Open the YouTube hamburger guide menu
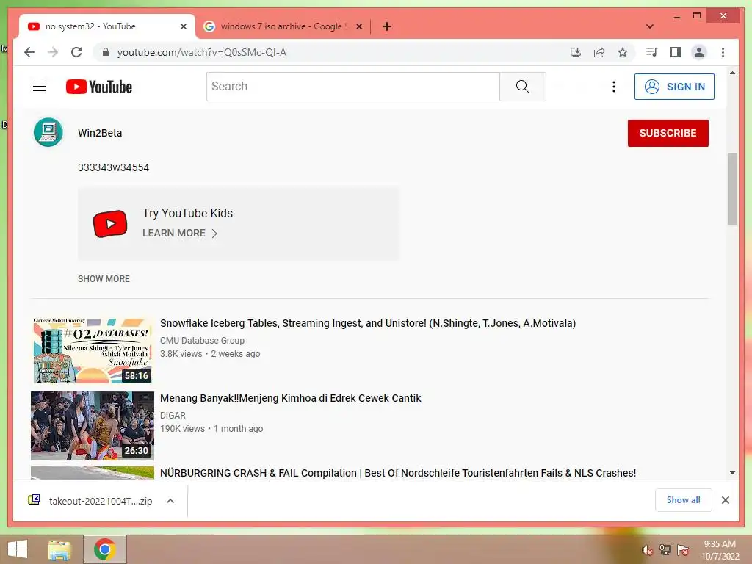This screenshot has width=752, height=564. pos(40,87)
